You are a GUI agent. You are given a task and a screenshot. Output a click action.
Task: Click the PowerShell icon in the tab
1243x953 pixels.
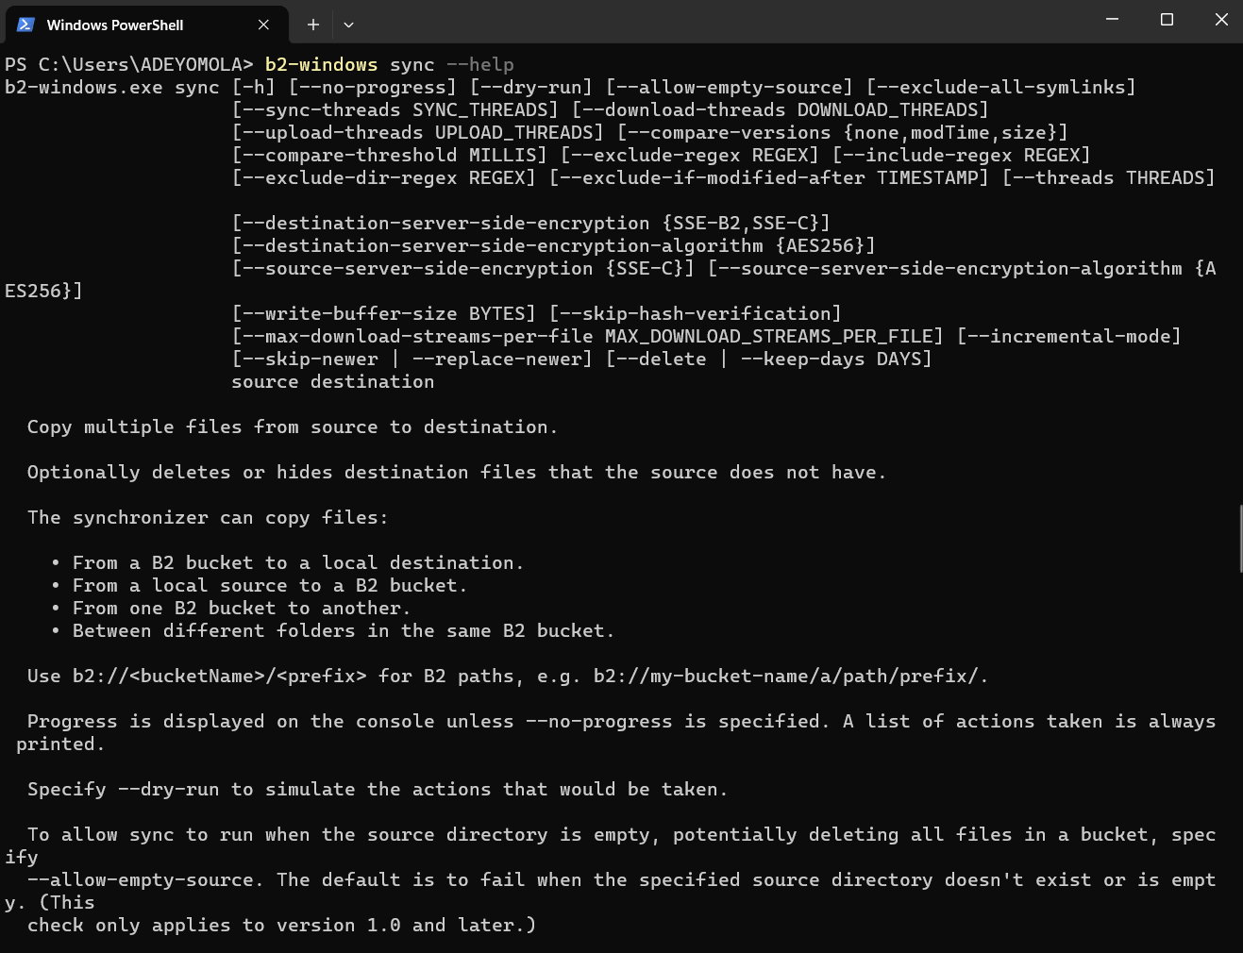click(x=25, y=25)
